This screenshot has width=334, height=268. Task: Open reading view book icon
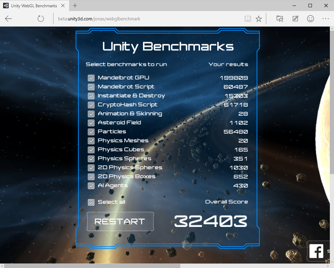click(248, 19)
